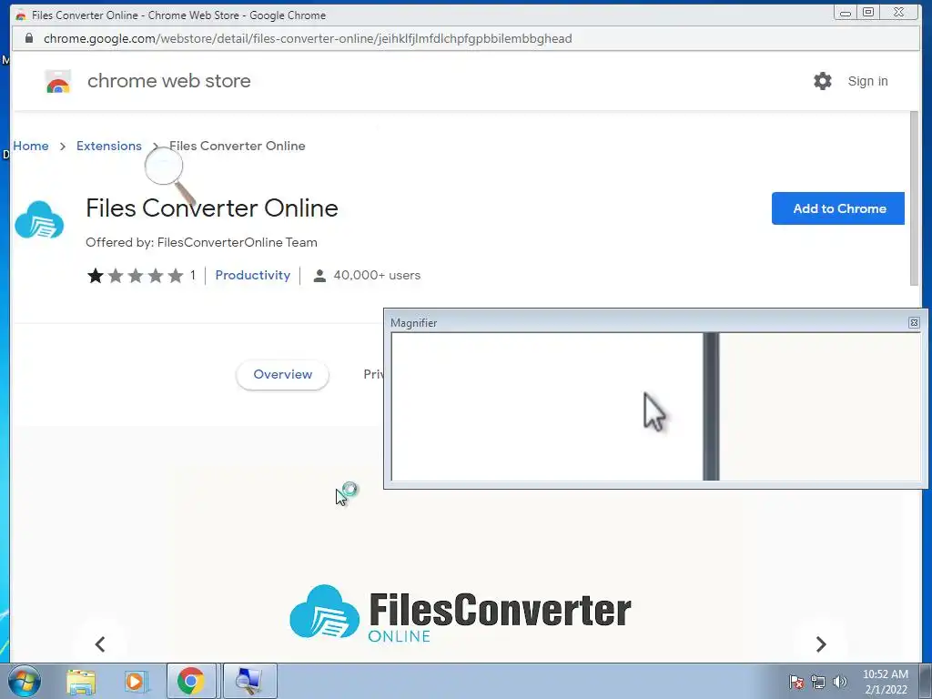Open the Extensions breadcrumb link
The height and width of the screenshot is (699, 932).
(109, 146)
